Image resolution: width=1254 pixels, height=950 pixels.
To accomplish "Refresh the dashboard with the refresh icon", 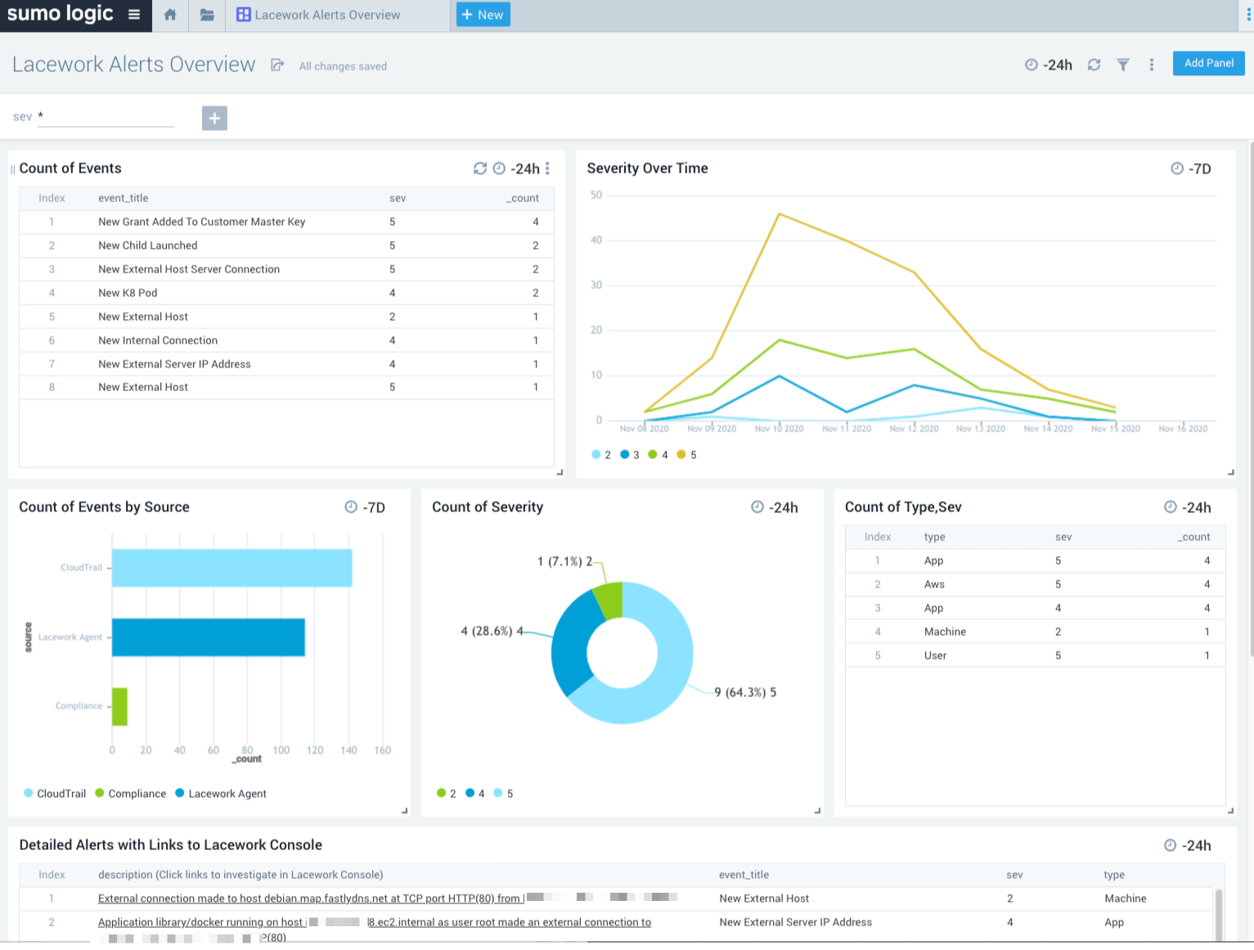I will [x=1094, y=65].
